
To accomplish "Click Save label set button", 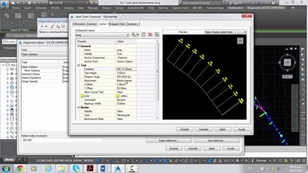I will (x=217, y=140).
